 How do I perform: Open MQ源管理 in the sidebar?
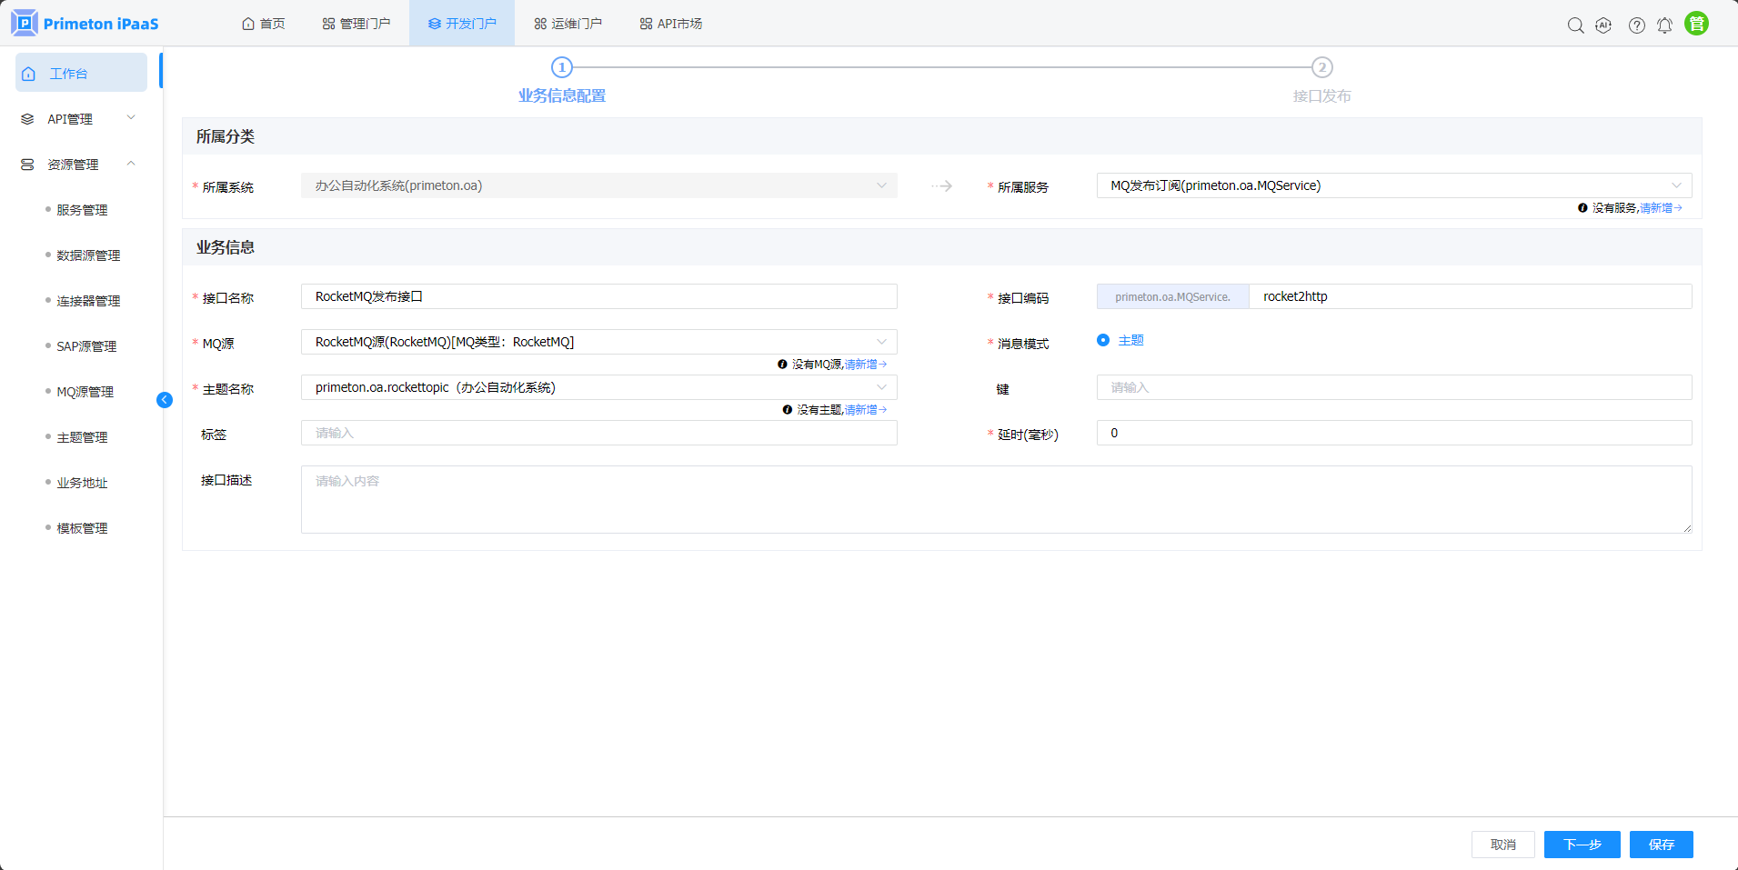(85, 392)
